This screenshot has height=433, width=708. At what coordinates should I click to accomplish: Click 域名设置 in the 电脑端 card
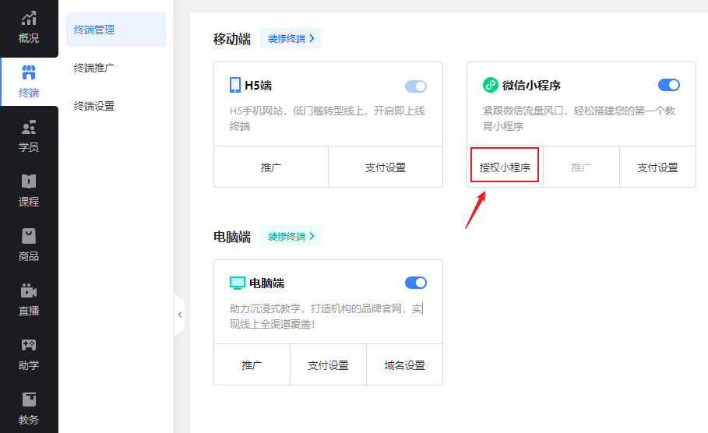tap(404, 365)
